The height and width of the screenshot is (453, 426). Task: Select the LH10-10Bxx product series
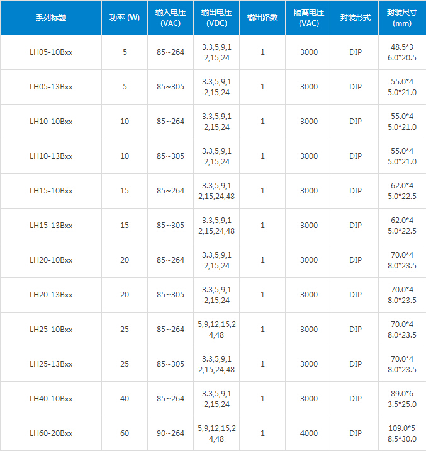[51, 122]
